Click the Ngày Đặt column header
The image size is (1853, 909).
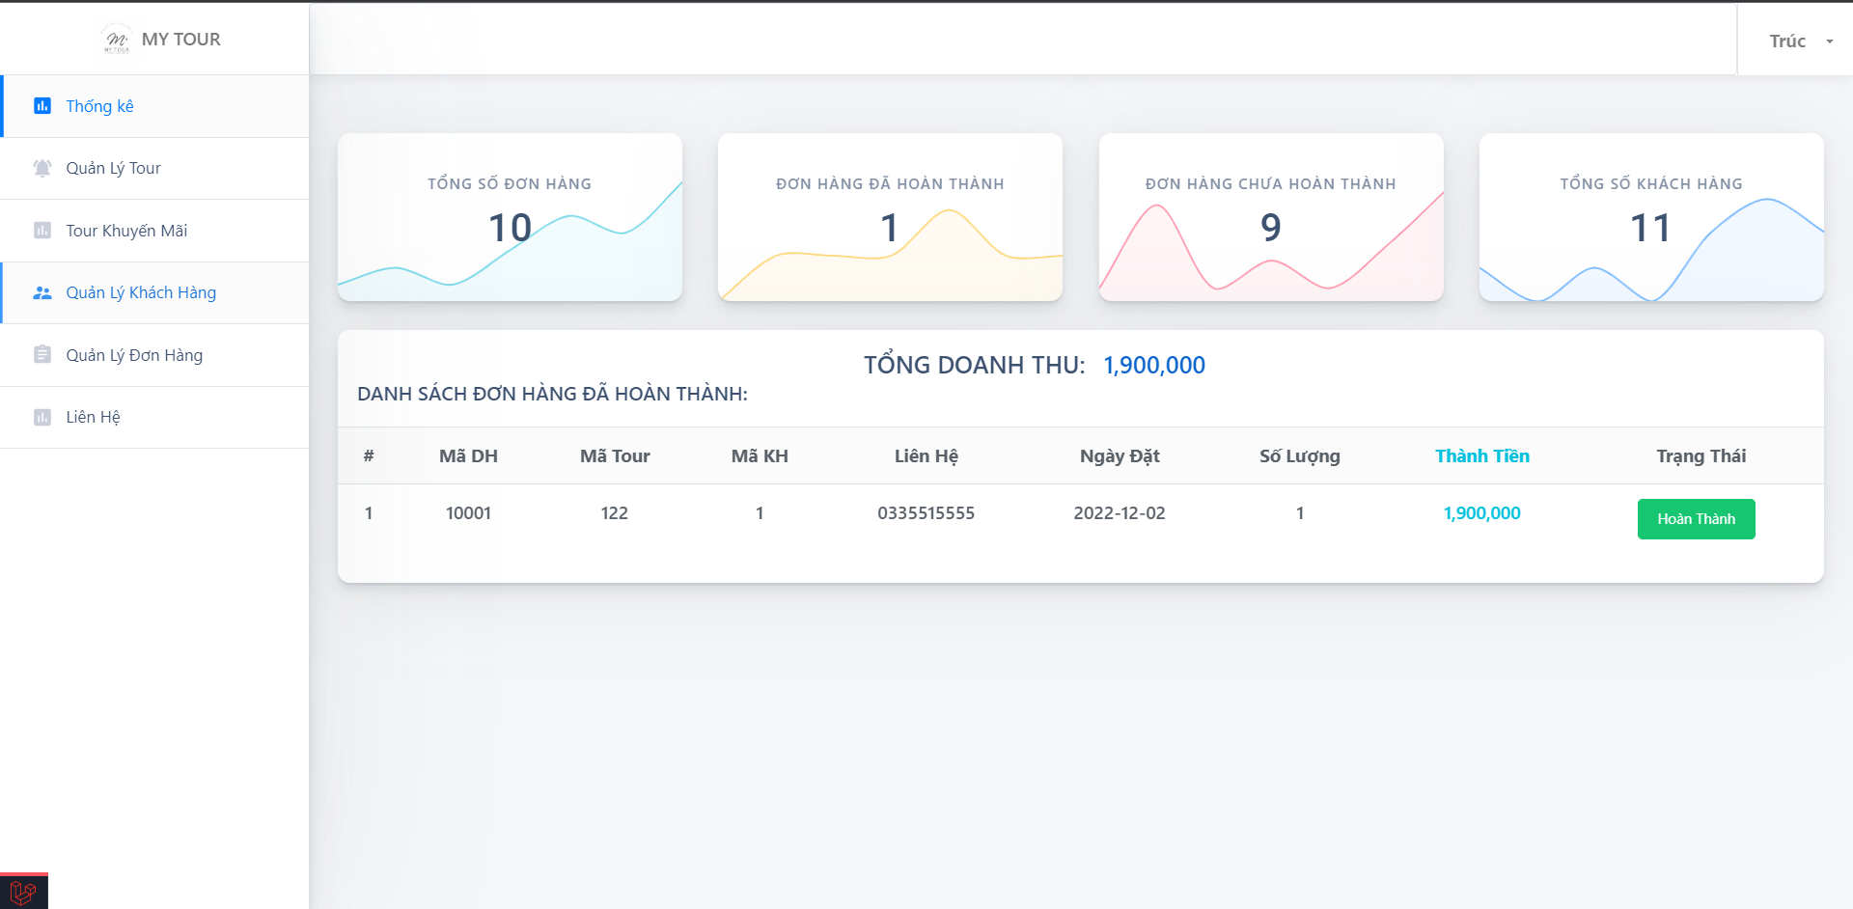click(x=1120, y=455)
